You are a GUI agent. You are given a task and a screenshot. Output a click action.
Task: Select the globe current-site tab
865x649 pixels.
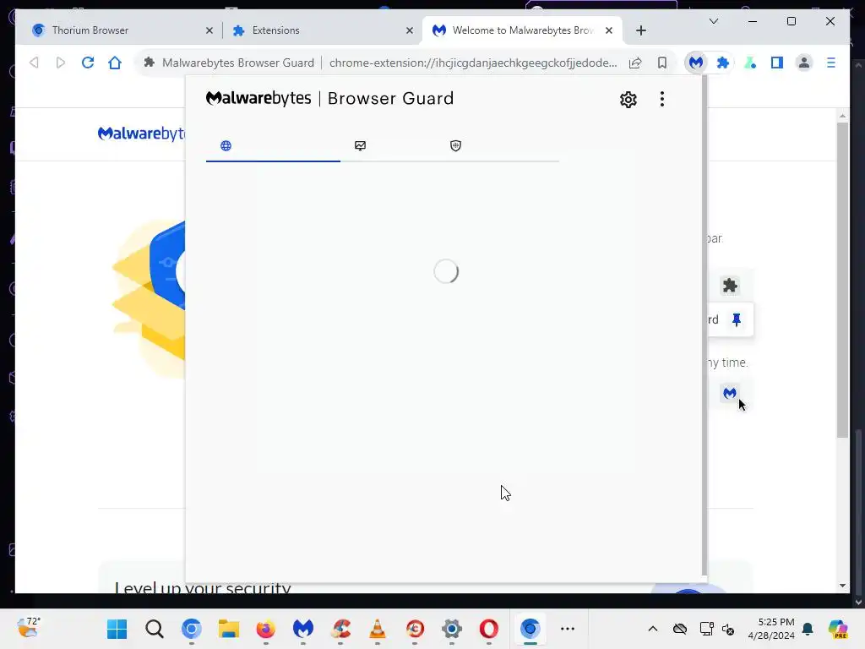pyautogui.click(x=226, y=145)
